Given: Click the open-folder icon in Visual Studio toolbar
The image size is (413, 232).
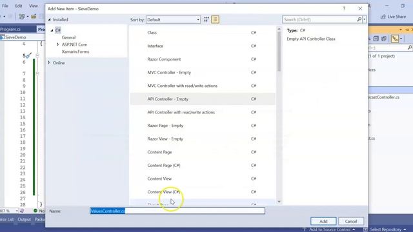Looking at the screenshot, I should point(34,17).
